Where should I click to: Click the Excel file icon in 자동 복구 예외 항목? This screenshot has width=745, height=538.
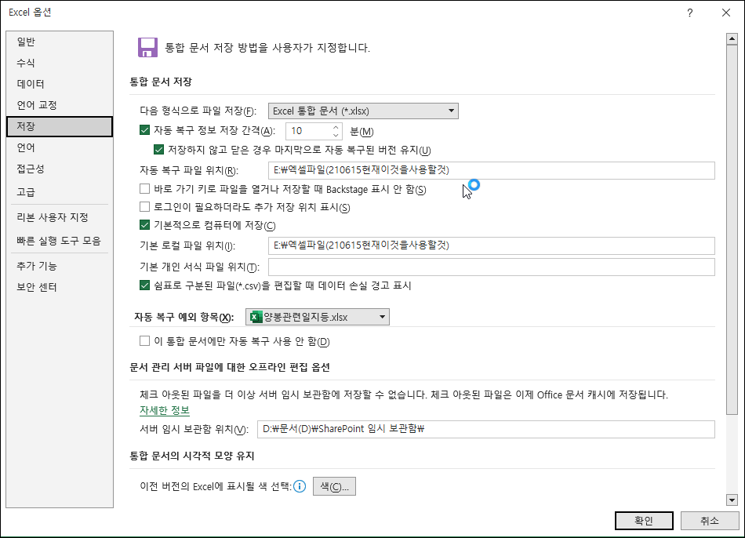pos(256,317)
